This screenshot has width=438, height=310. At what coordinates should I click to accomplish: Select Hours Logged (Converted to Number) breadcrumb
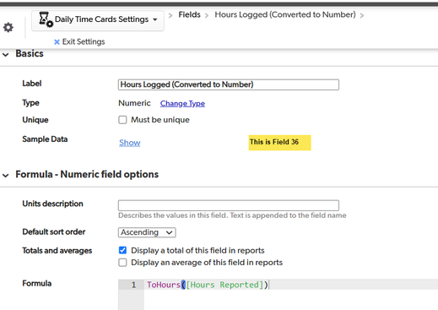(285, 14)
